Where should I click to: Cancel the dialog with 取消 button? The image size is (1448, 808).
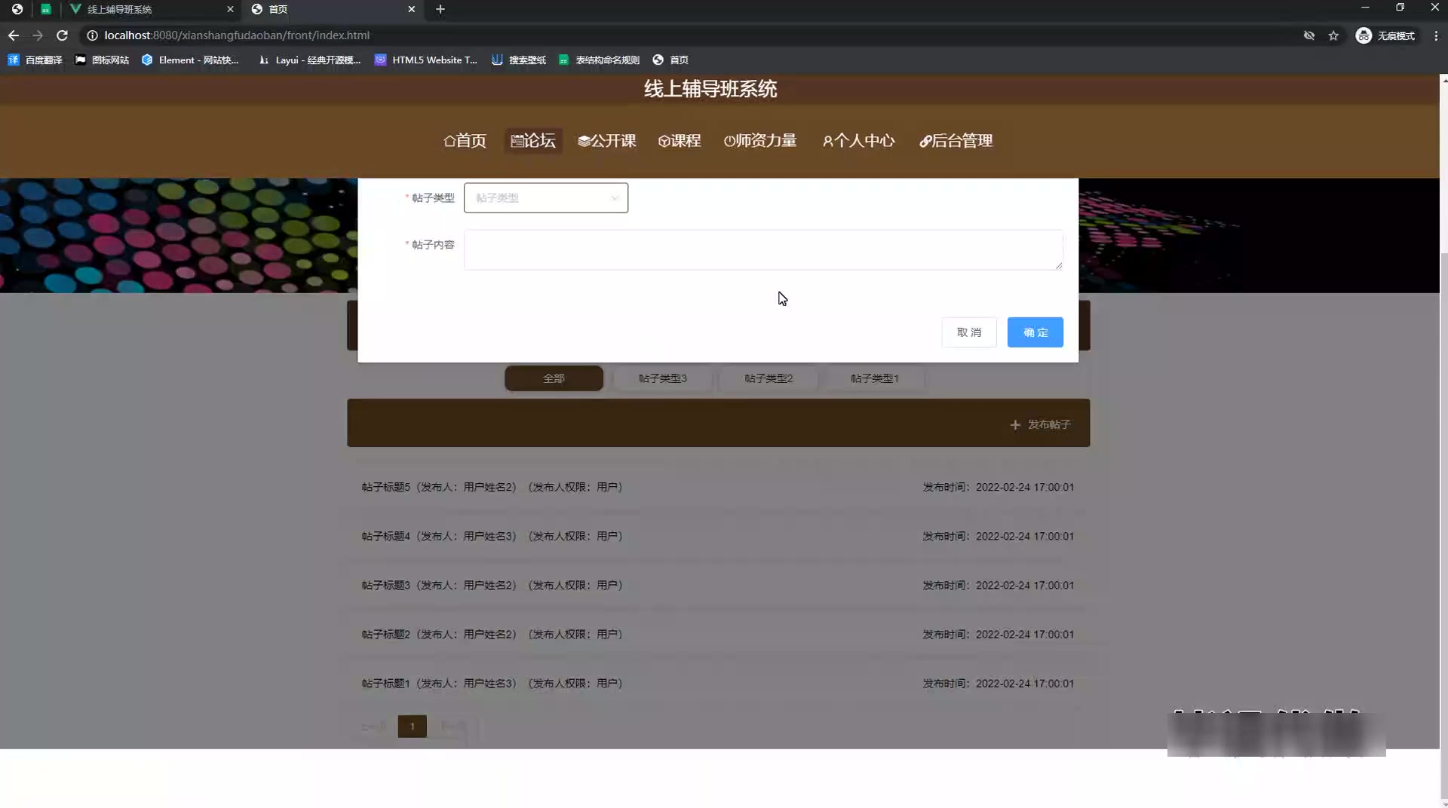tap(969, 332)
